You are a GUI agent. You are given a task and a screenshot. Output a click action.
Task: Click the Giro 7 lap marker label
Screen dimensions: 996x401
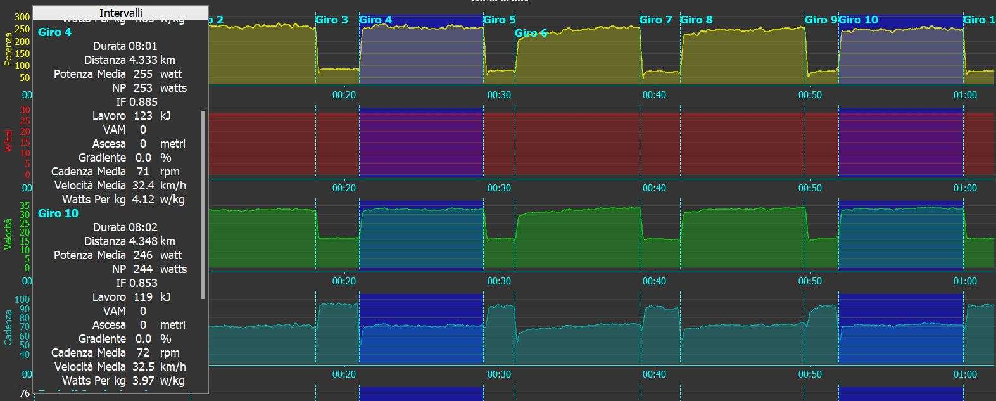pos(655,20)
